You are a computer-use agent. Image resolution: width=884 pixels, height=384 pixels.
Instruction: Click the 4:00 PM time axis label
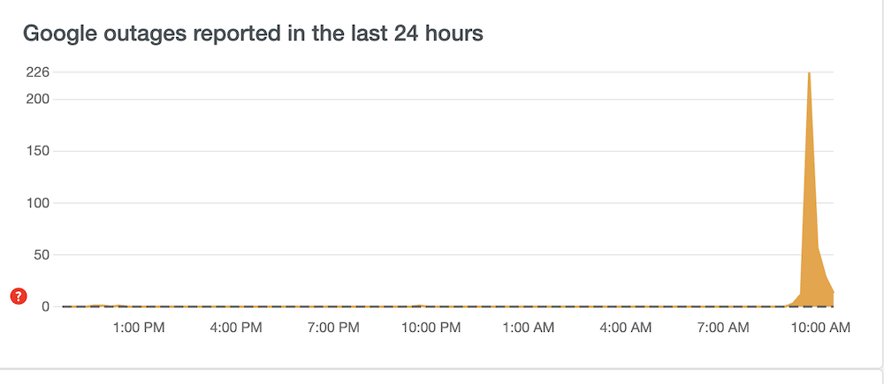pyautogui.click(x=237, y=328)
